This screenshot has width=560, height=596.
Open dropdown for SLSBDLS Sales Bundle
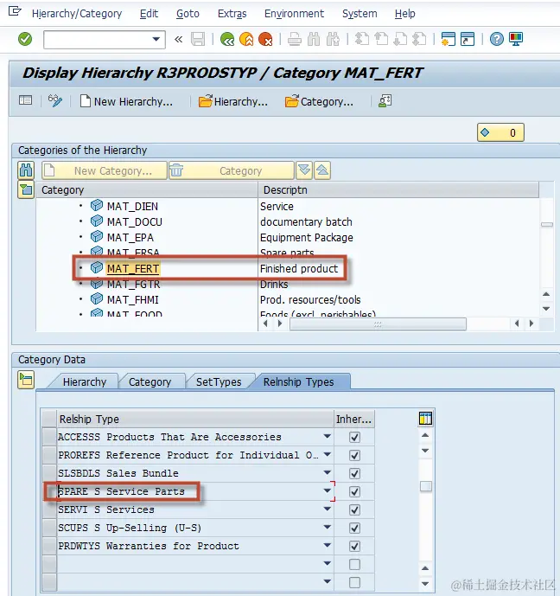pos(328,473)
